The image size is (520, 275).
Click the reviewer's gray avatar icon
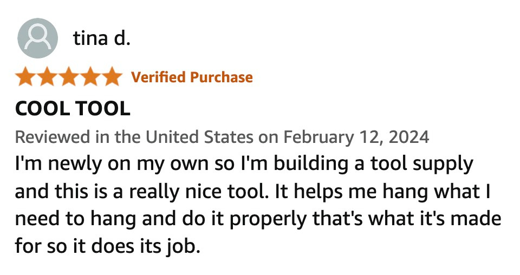click(38, 38)
